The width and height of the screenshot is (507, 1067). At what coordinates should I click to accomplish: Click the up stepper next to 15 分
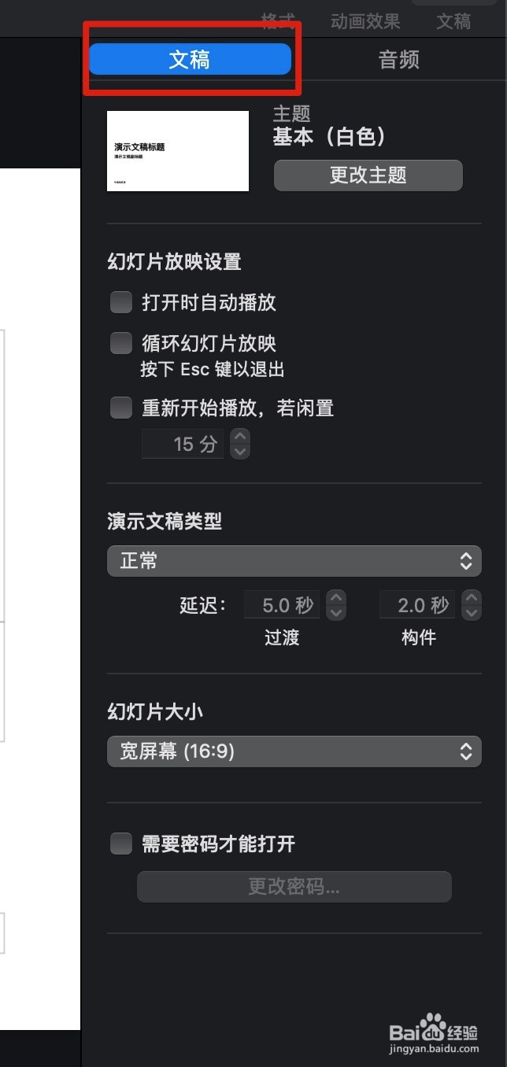coord(239,438)
